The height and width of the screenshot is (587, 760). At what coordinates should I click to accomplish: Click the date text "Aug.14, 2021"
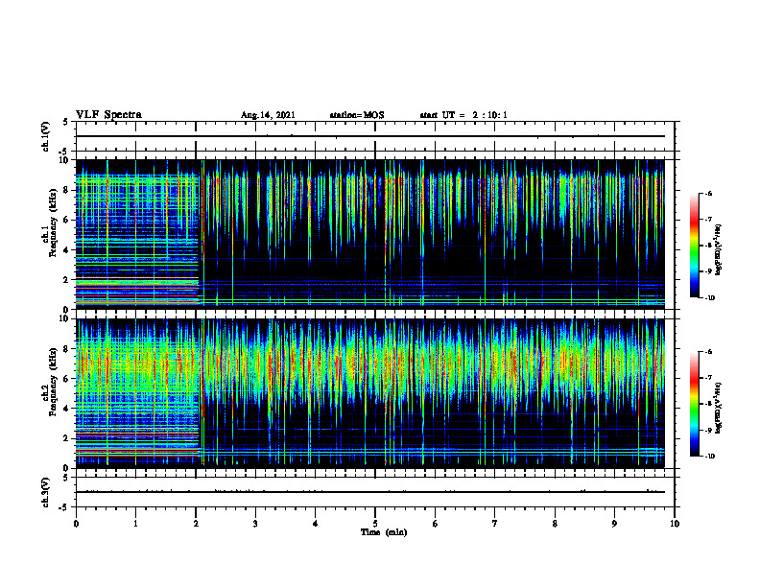[268, 115]
